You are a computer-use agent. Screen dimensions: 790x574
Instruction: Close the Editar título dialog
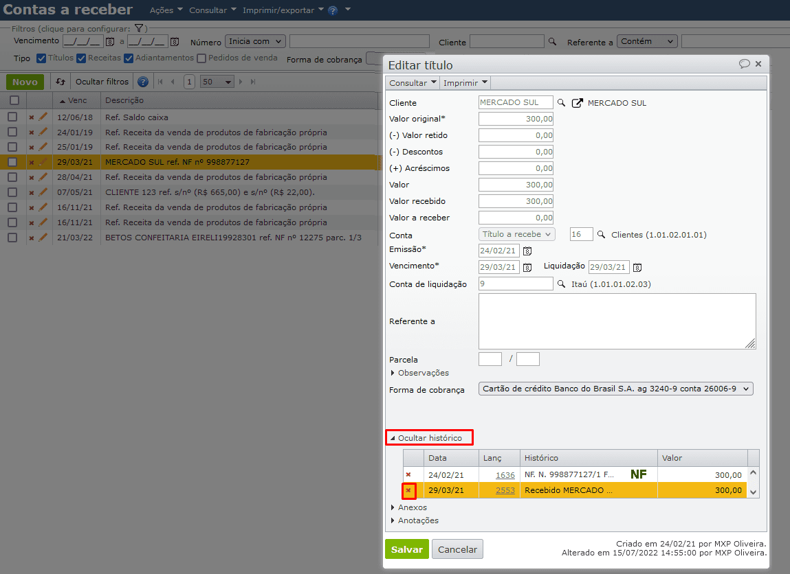(758, 64)
